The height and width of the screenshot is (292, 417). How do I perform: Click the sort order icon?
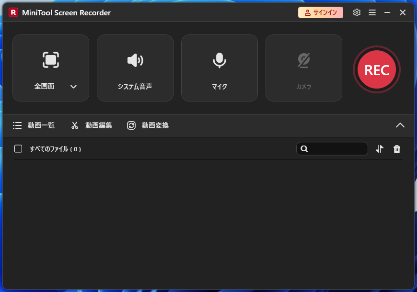(x=380, y=149)
